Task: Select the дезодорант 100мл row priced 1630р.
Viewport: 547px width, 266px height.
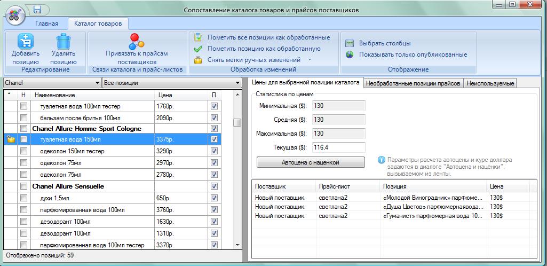Action: (113, 222)
